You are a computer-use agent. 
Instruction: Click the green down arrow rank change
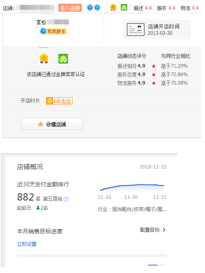38,208
